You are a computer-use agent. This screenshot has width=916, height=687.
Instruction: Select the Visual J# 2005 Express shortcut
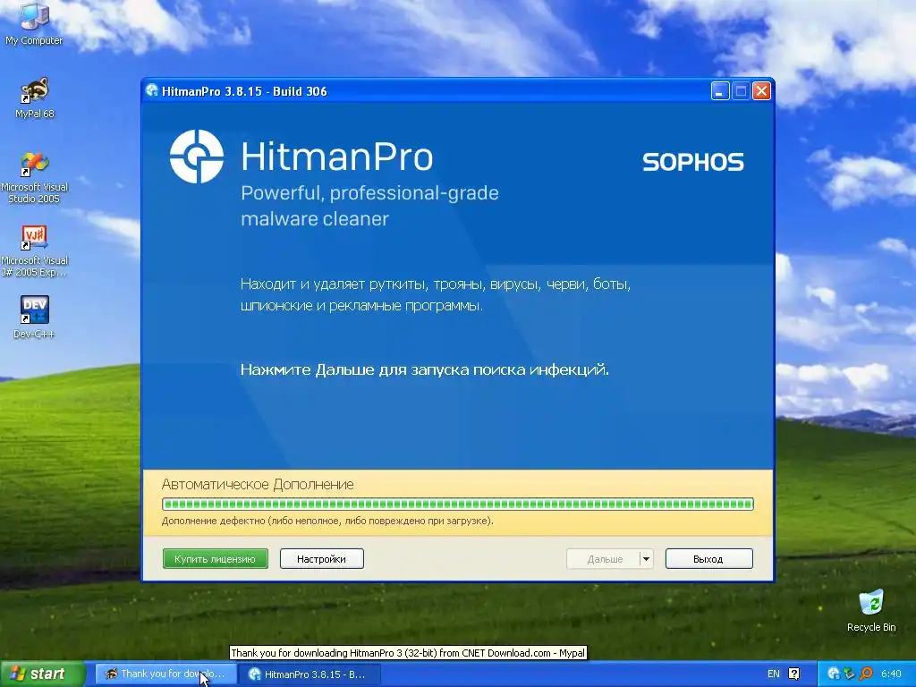(x=35, y=251)
